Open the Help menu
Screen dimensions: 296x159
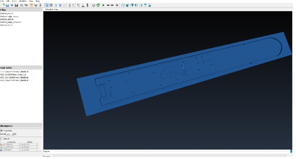click(37, 1)
